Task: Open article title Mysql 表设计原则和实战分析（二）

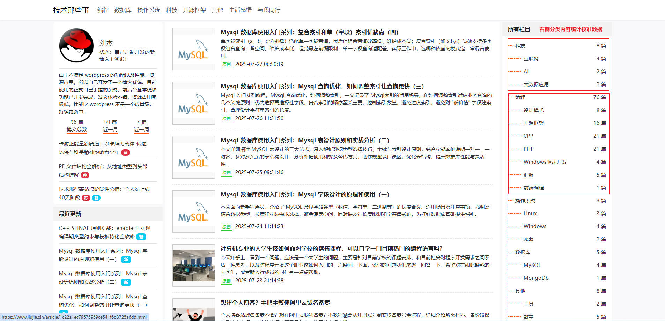Action: coord(305,140)
